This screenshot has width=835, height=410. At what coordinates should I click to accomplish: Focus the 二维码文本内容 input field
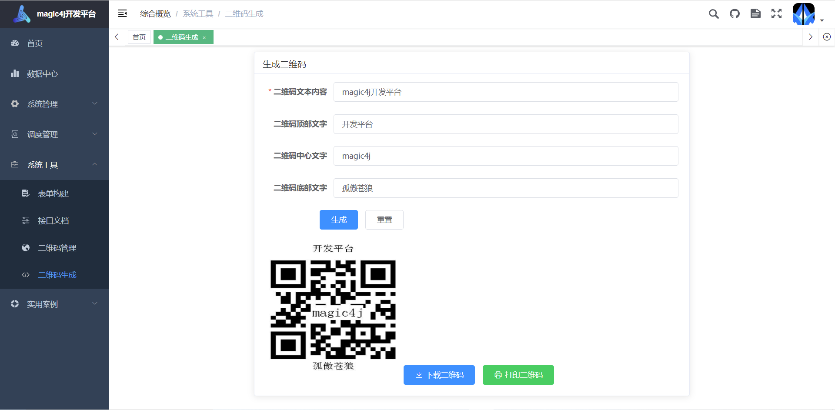[506, 92]
